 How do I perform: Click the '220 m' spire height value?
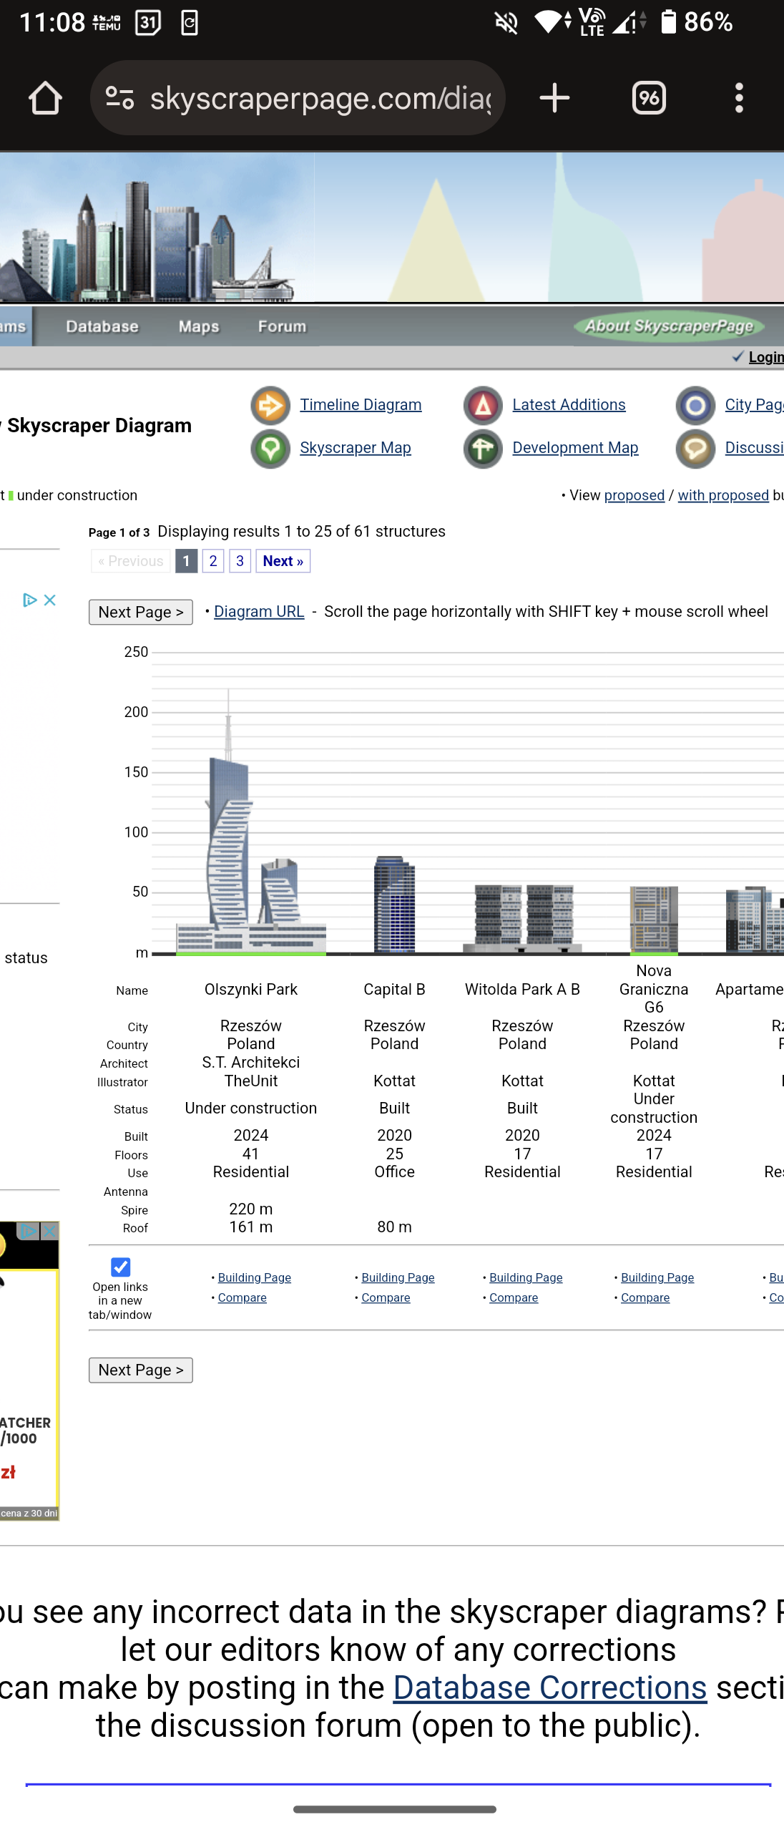point(251,1209)
